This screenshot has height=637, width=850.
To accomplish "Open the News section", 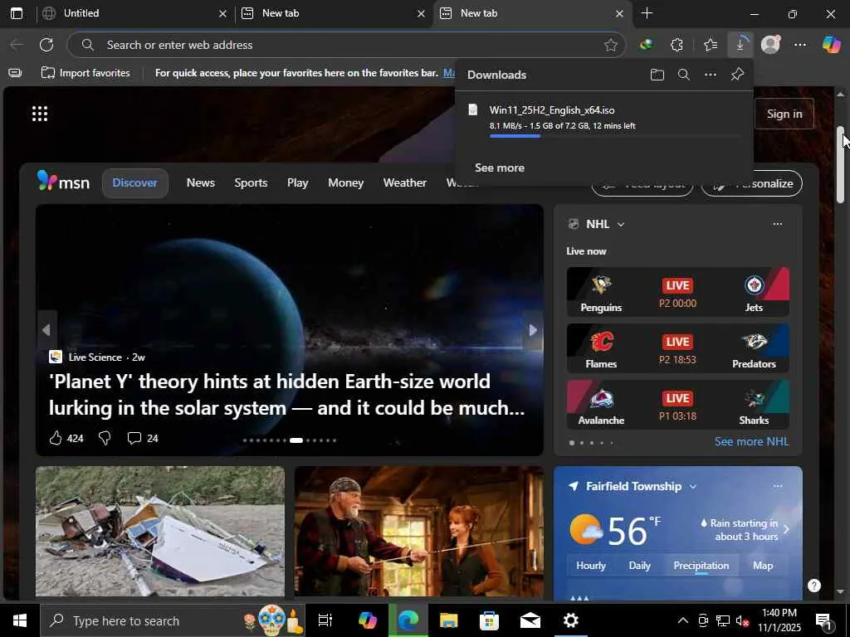I will [x=201, y=183].
